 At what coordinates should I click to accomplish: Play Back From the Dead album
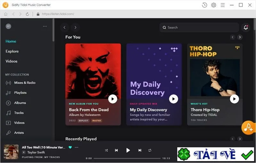(113, 99)
